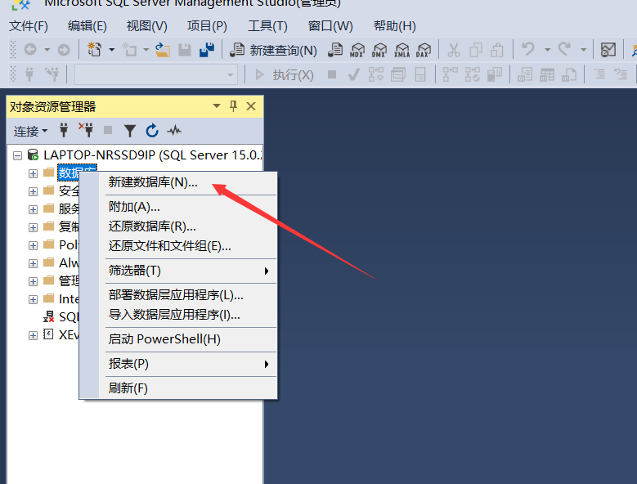Screen dimensions: 637x484
Task: Open the 帮助(H) menu
Action: tap(395, 26)
